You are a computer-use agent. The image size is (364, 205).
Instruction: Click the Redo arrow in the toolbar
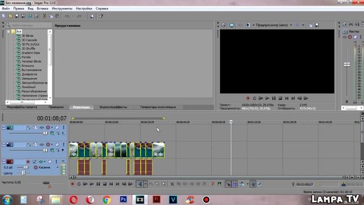(x=79, y=16)
